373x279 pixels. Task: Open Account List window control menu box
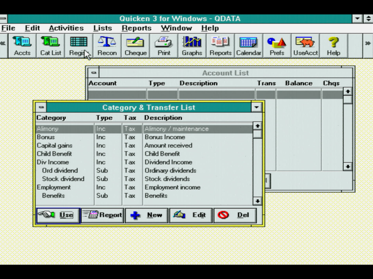94,73
